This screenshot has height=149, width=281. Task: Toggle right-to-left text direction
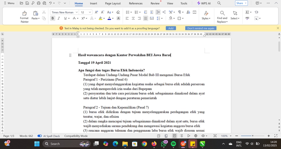click(164, 12)
